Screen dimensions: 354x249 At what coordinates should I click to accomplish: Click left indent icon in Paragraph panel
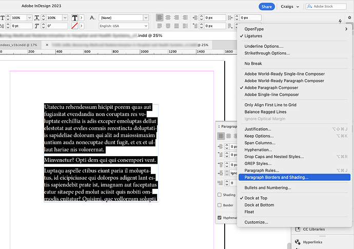220,147
